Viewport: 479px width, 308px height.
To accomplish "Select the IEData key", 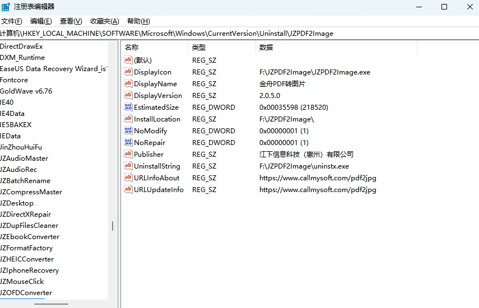I will pos(11,136).
